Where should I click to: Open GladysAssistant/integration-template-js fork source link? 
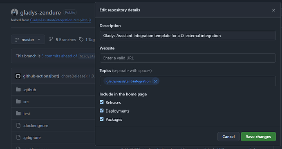click(x=60, y=20)
